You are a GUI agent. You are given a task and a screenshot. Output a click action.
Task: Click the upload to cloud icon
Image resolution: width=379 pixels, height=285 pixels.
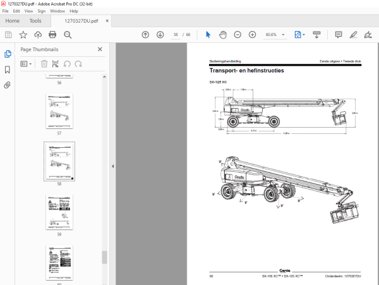(38, 35)
